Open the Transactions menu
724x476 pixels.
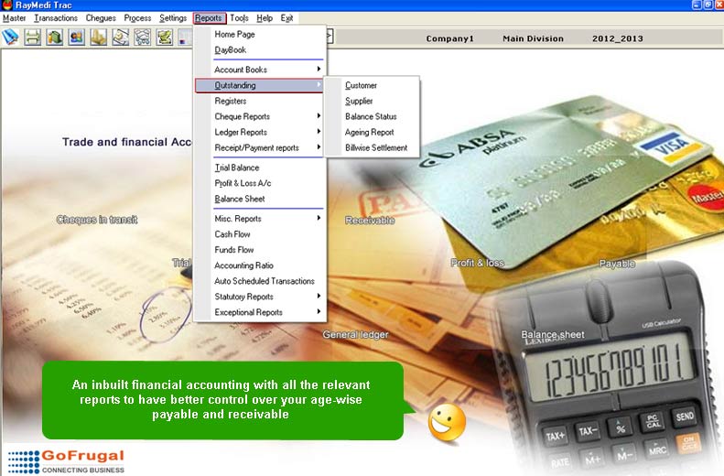pos(56,18)
